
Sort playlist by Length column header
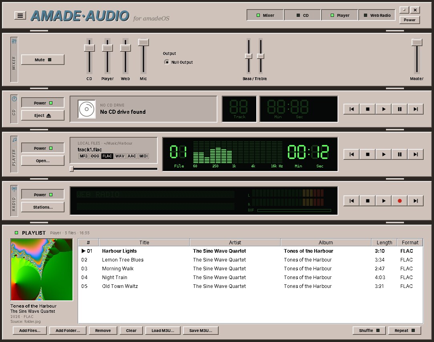point(384,243)
